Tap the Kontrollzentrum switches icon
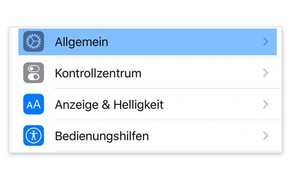Image resolution: width=292 pixels, height=182 pixels. coord(33,73)
